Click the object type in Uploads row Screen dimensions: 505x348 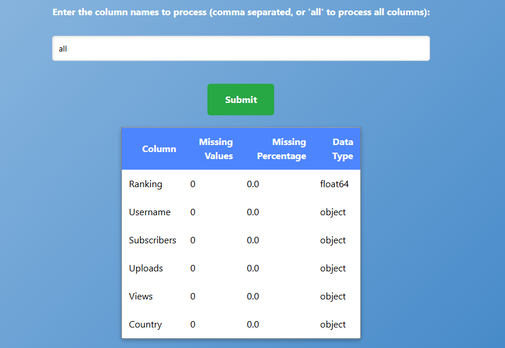[x=333, y=268]
